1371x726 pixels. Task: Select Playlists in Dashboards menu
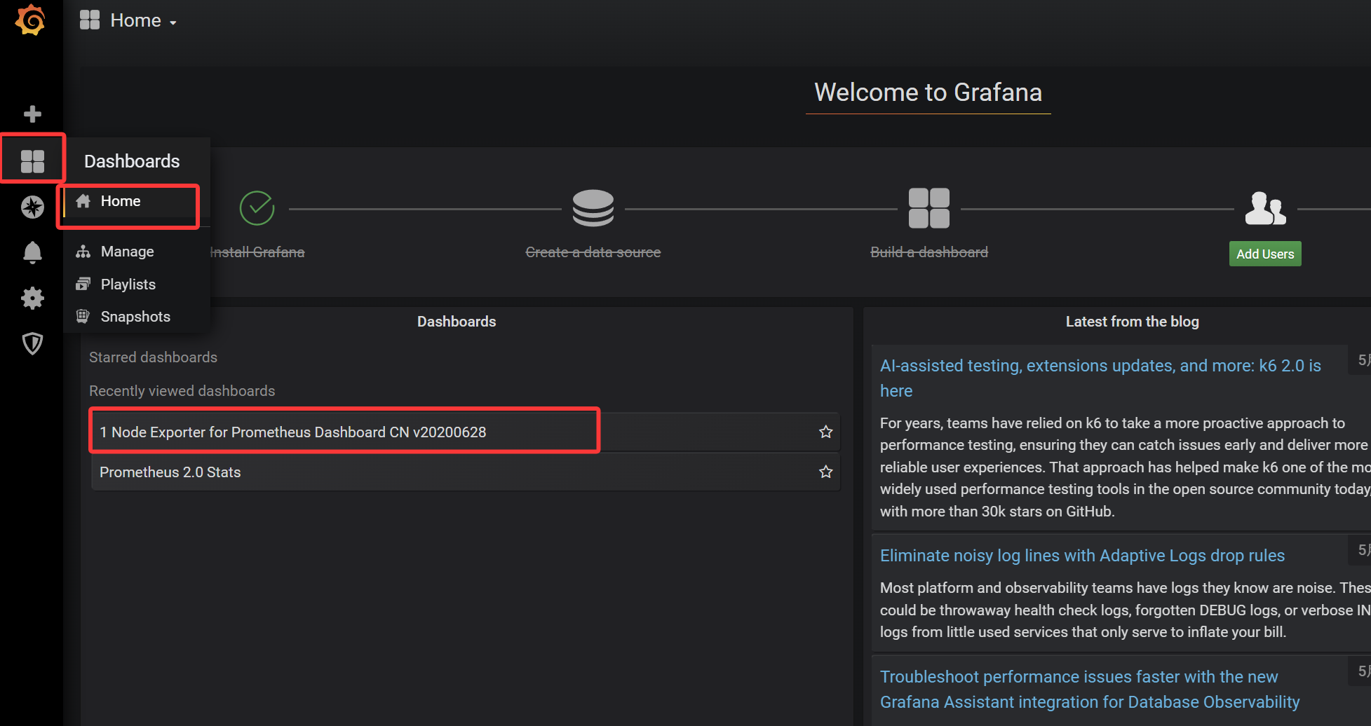point(137,284)
